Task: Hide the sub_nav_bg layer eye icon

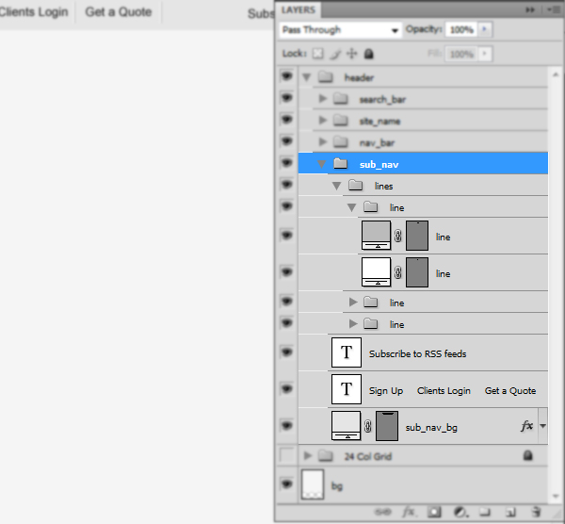Action: [x=287, y=426]
